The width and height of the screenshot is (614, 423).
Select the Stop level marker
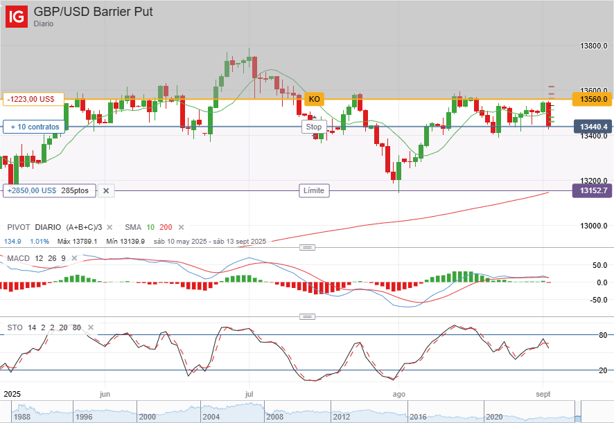[314, 127]
